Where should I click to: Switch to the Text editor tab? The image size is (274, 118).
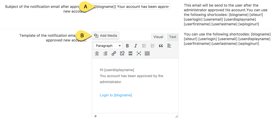[x=173, y=37]
